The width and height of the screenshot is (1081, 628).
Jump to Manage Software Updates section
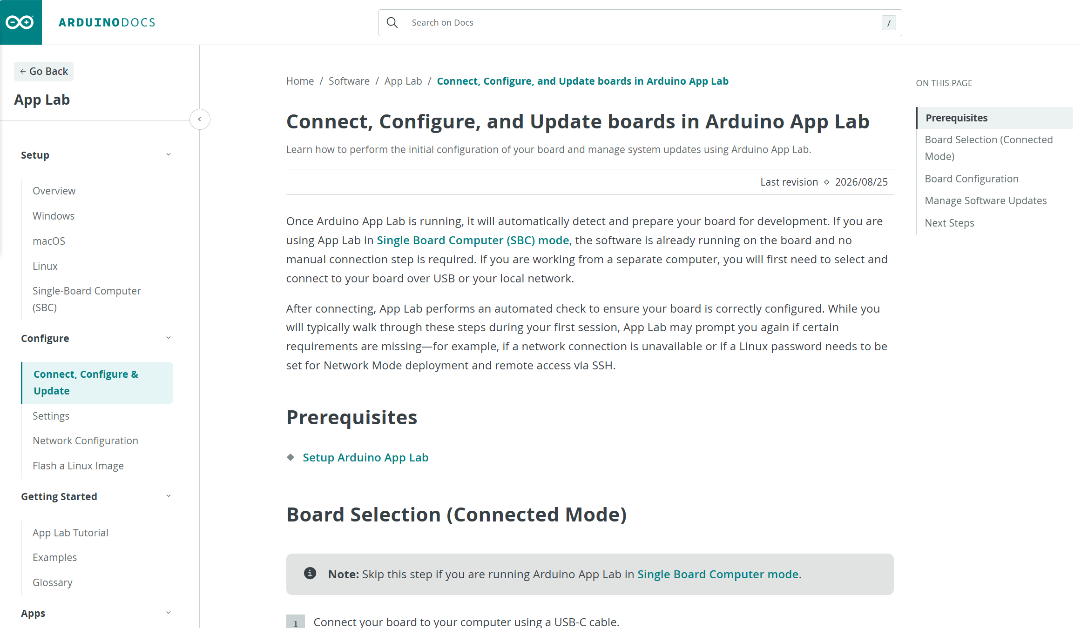coord(986,200)
